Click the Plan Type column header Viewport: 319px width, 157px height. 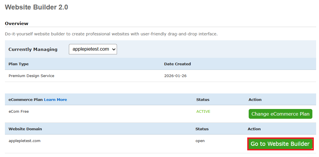(18, 64)
